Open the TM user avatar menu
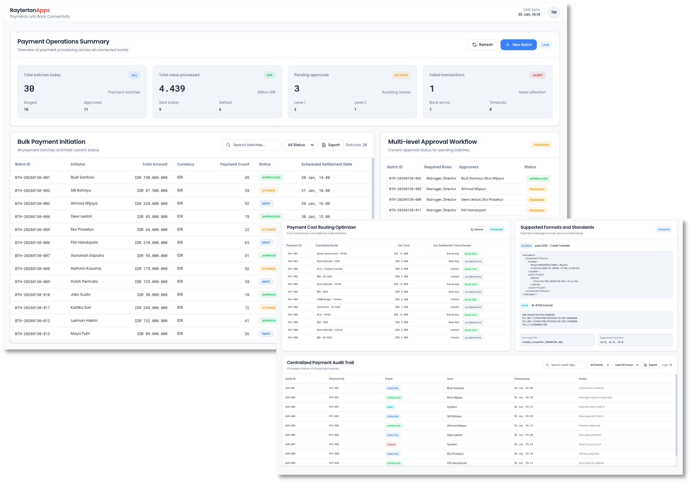The image size is (691, 483). tap(554, 12)
